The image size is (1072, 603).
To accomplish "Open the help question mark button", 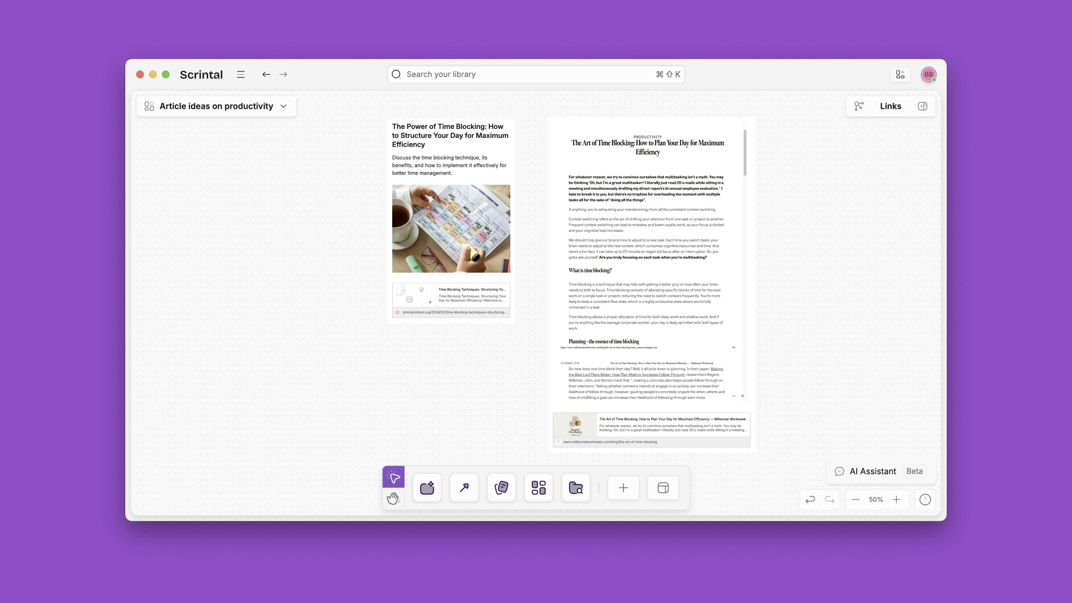I will click(925, 499).
